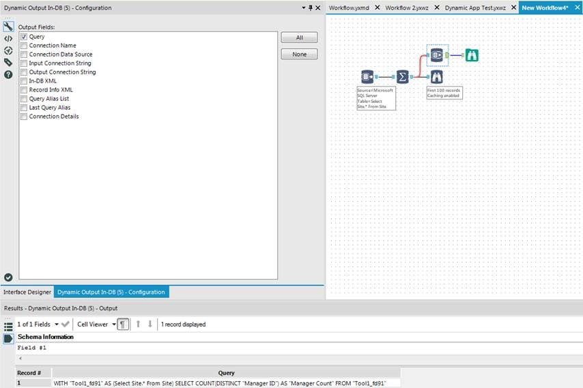Image resolution: width=583 pixels, height=388 pixels.
Task: Click the Query column header
Action: click(226, 373)
